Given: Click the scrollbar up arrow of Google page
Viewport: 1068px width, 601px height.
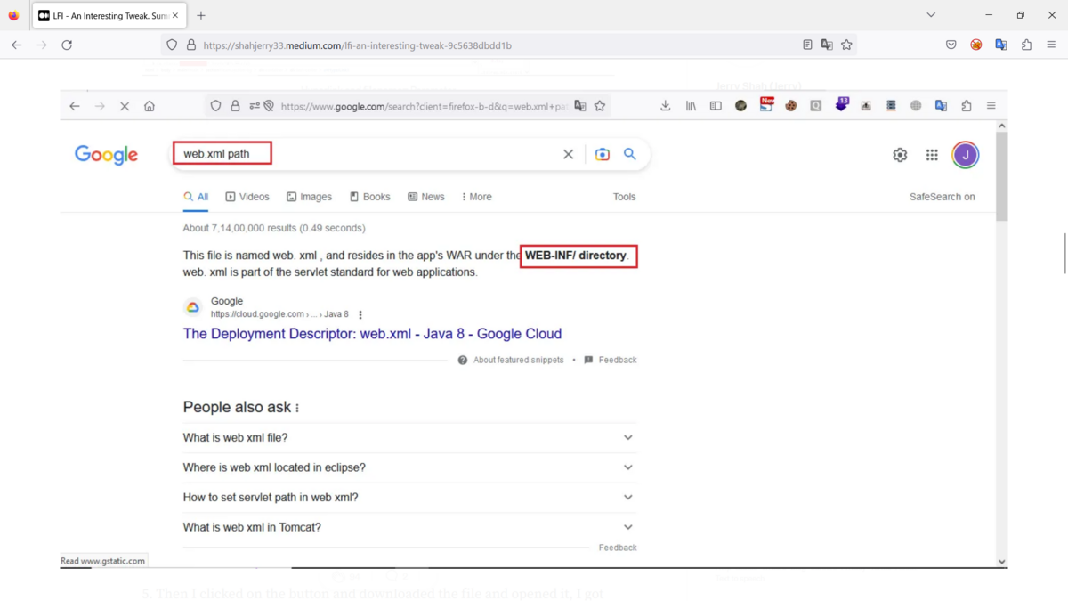Looking at the screenshot, I should click(x=1001, y=126).
